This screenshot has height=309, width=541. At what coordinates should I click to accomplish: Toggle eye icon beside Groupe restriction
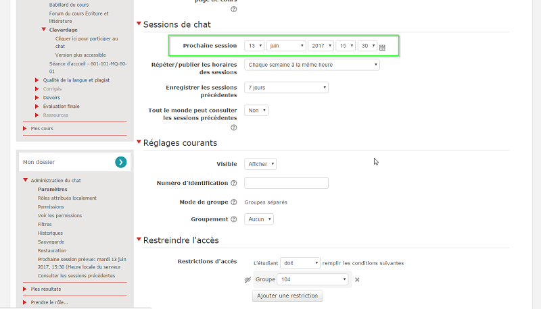(248, 279)
